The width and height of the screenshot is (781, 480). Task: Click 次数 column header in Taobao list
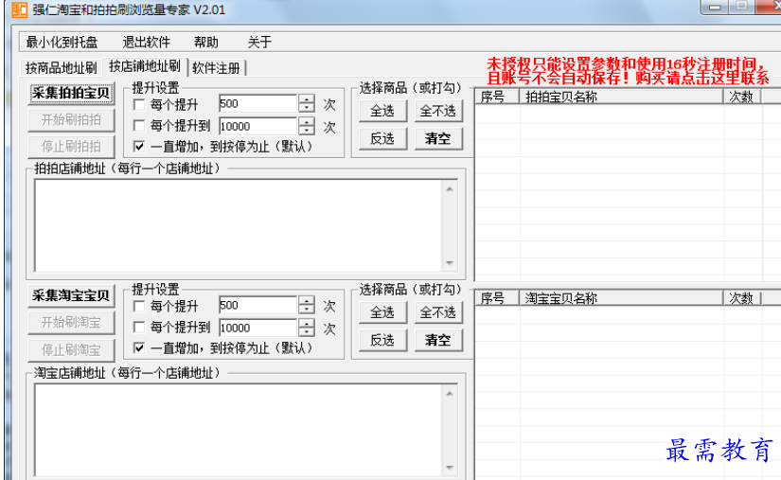741,298
